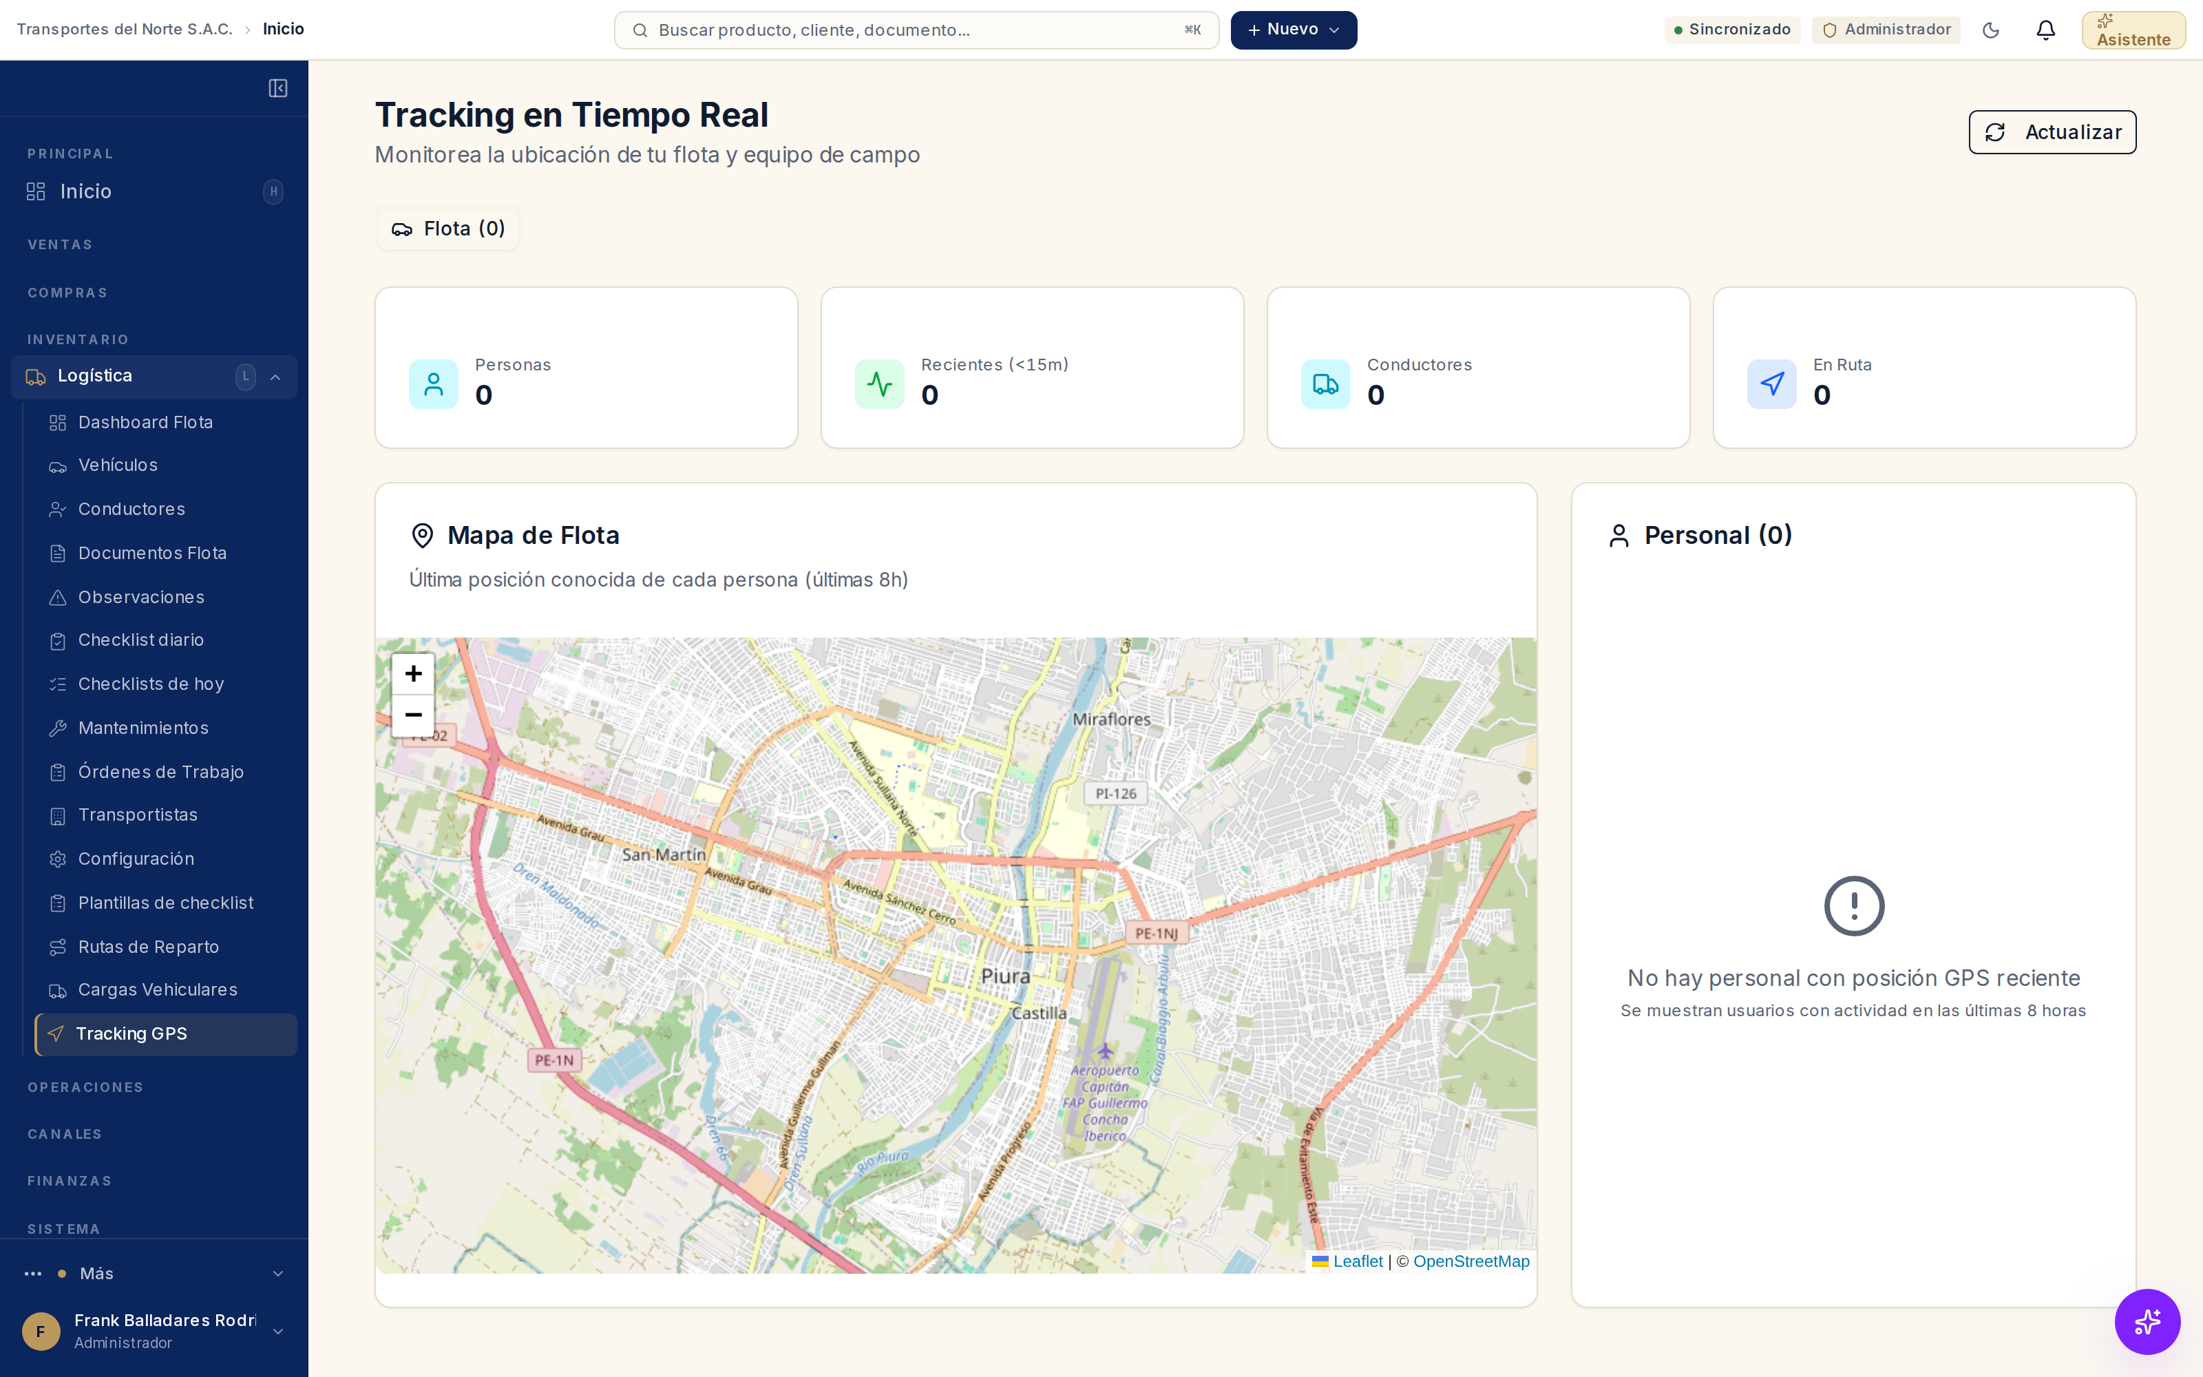Click the Conductores truck icon
The width and height of the screenshot is (2203, 1377).
click(x=1325, y=384)
